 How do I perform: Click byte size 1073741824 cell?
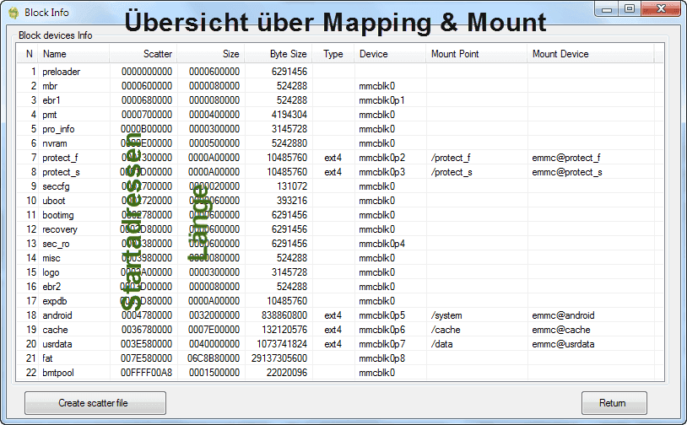tap(282, 344)
